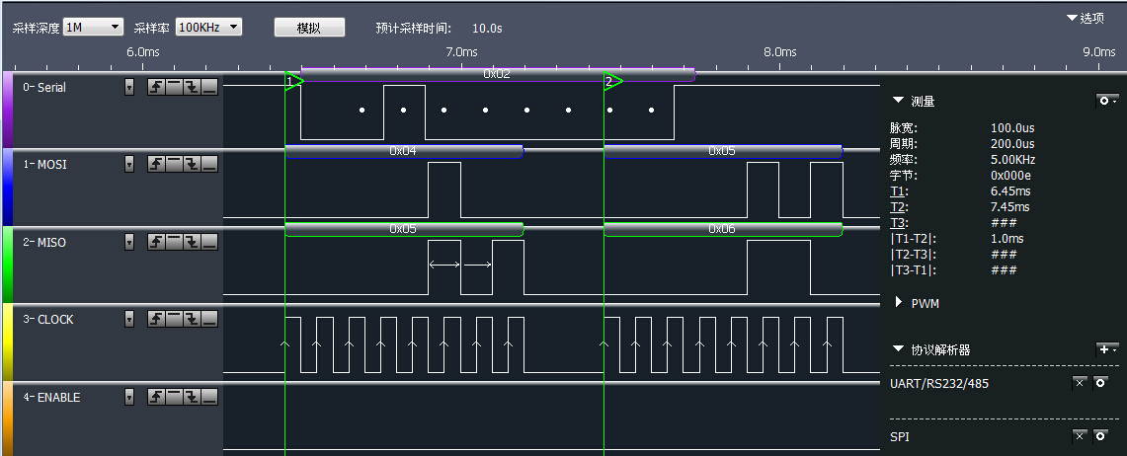Screen dimensions: 1127x456
Task: Set rising edge trigger on 3-CLOCK
Action: tap(156, 319)
